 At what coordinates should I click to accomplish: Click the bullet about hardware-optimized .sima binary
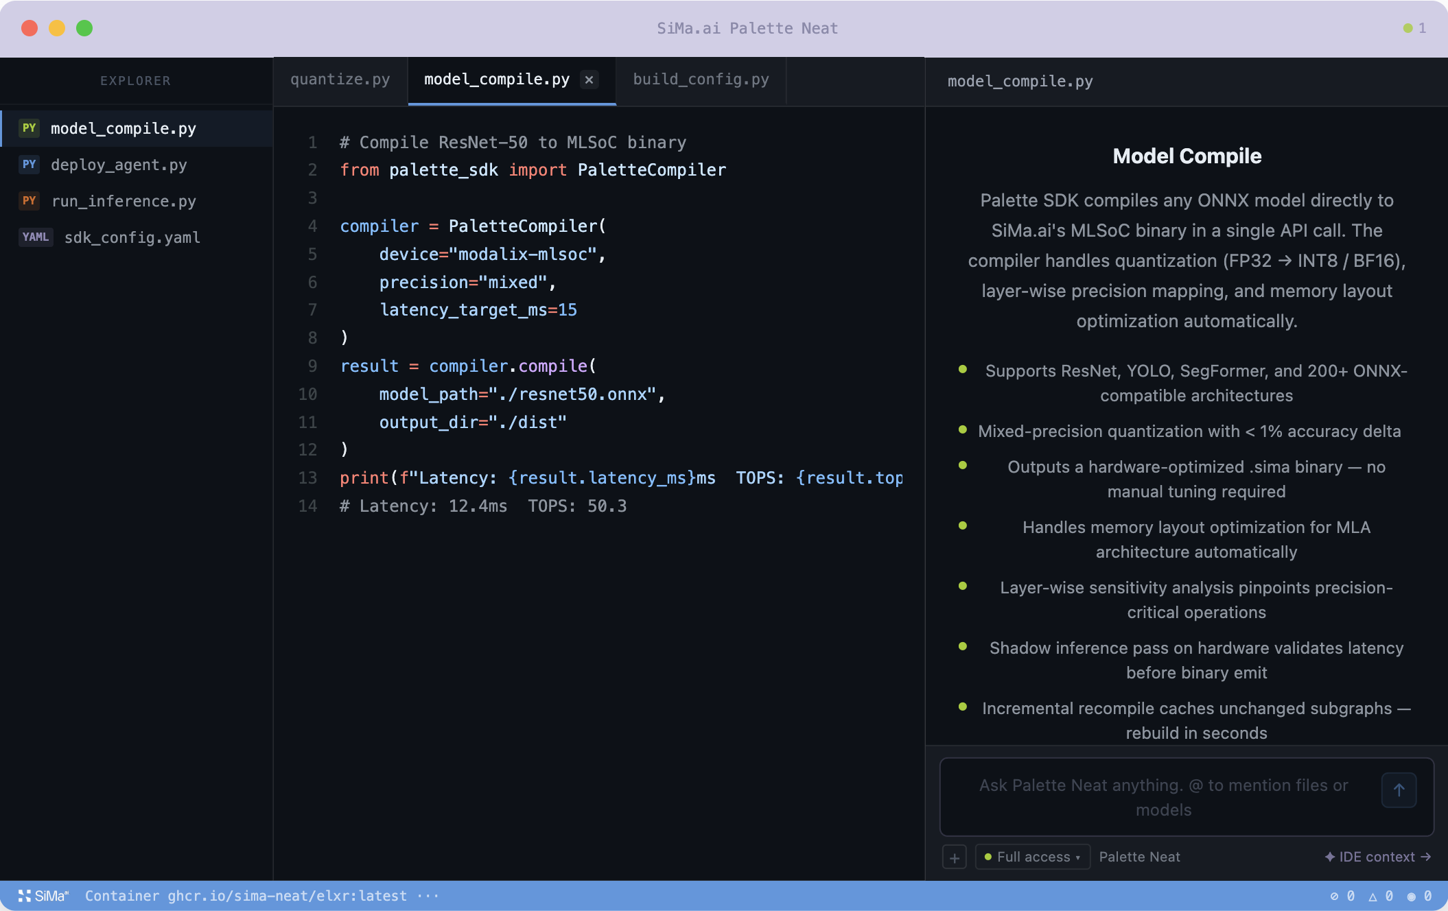[x=1196, y=480]
